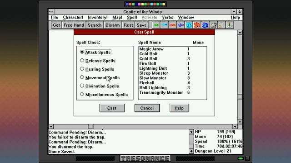Click the pale beige spell icon in toolbar
The width and height of the screenshot is (291, 163).
(221, 25)
